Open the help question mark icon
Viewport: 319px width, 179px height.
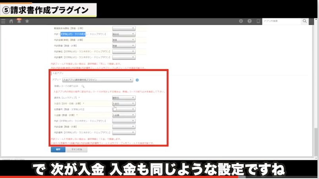[250, 21]
